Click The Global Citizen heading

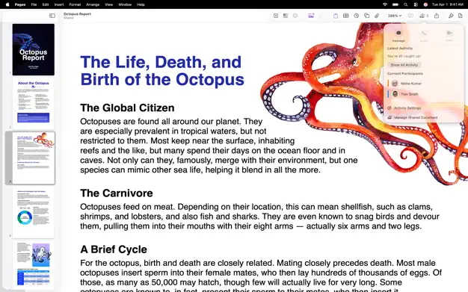point(127,108)
